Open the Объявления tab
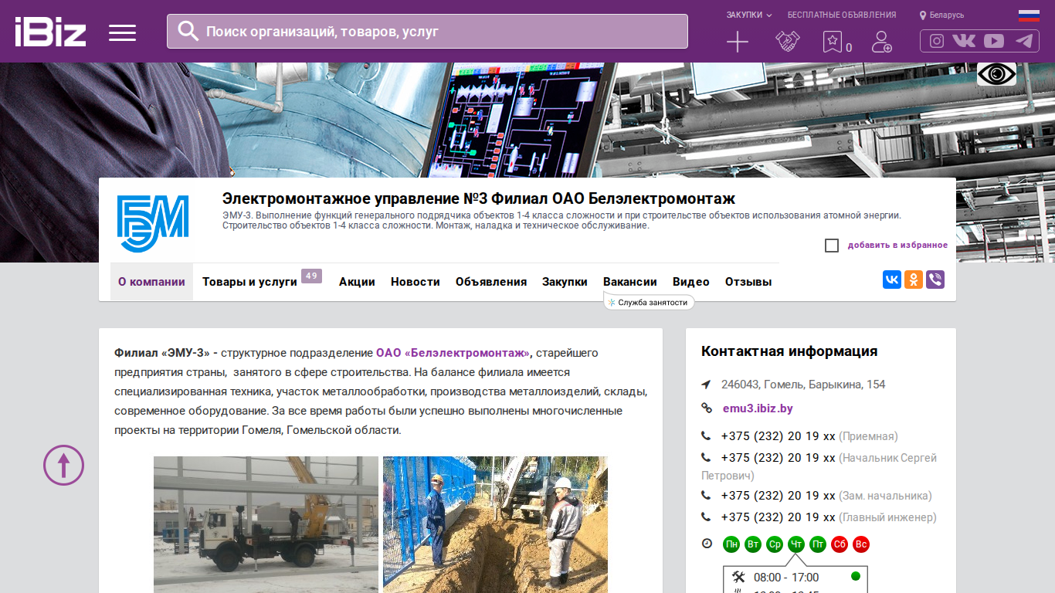Image resolution: width=1055 pixels, height=593 pixels. point(491,282)
